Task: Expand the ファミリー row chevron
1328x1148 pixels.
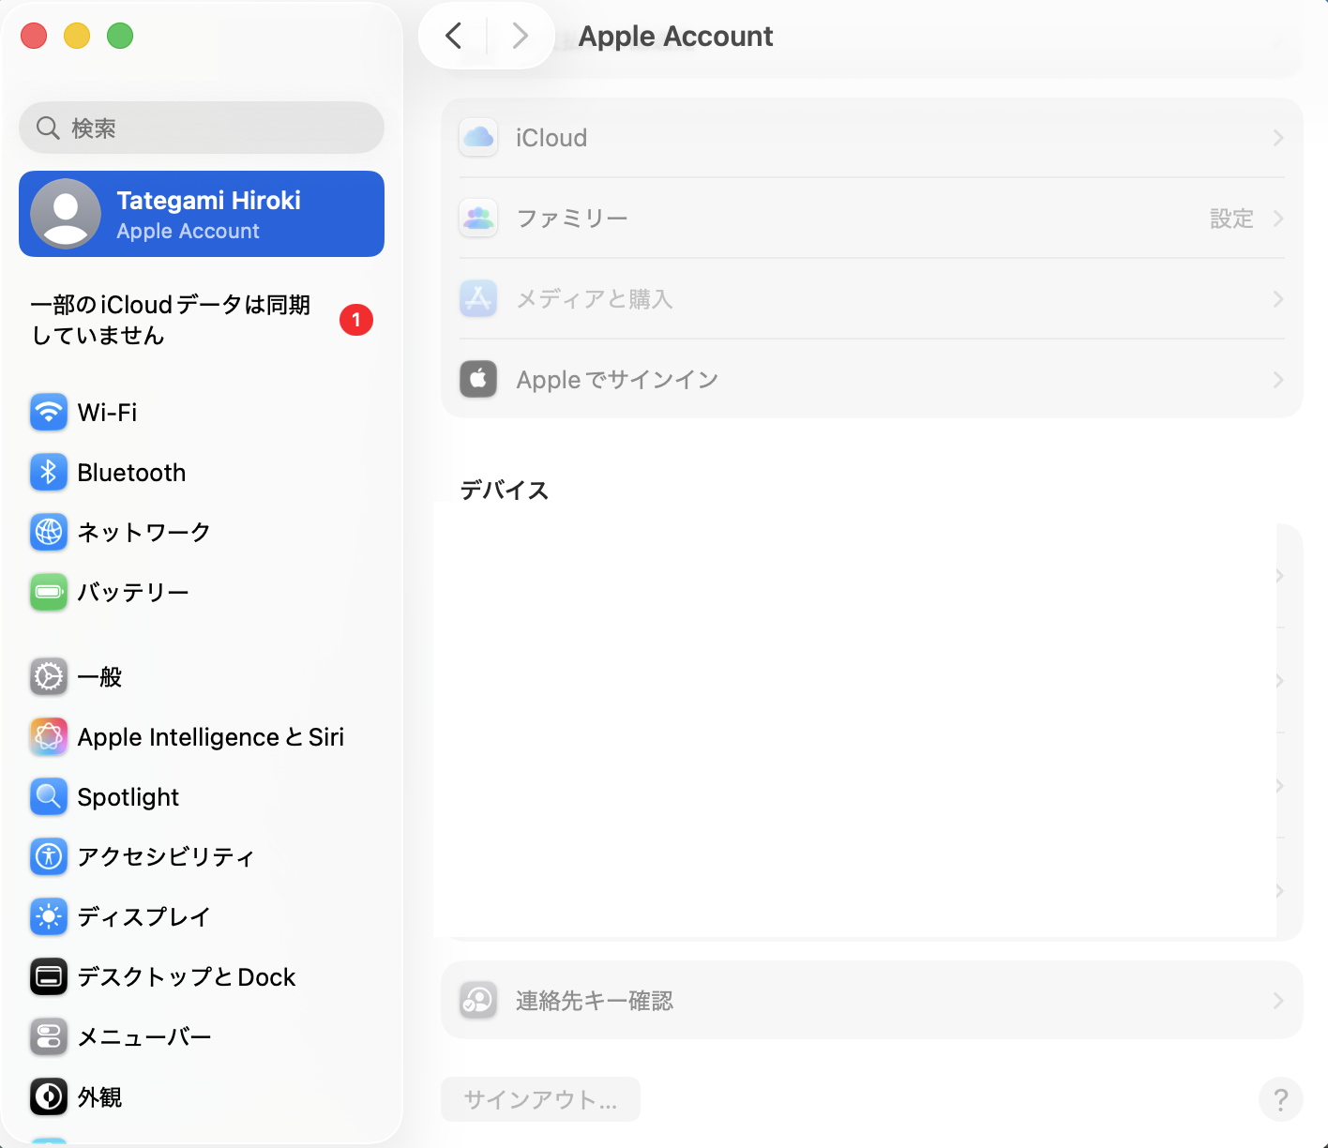Action: point(1278,219)
